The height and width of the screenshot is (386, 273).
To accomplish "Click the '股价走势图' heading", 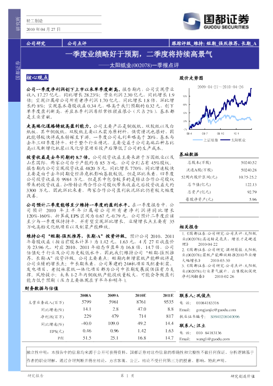I will pyautogui.click(x=191, y=78).
